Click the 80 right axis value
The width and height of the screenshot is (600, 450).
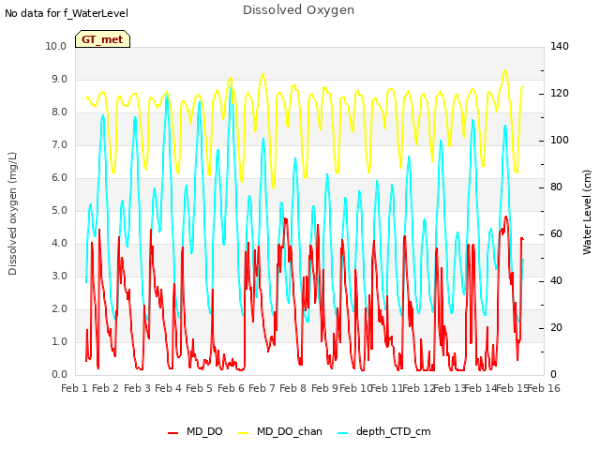[x=556, y=187]
